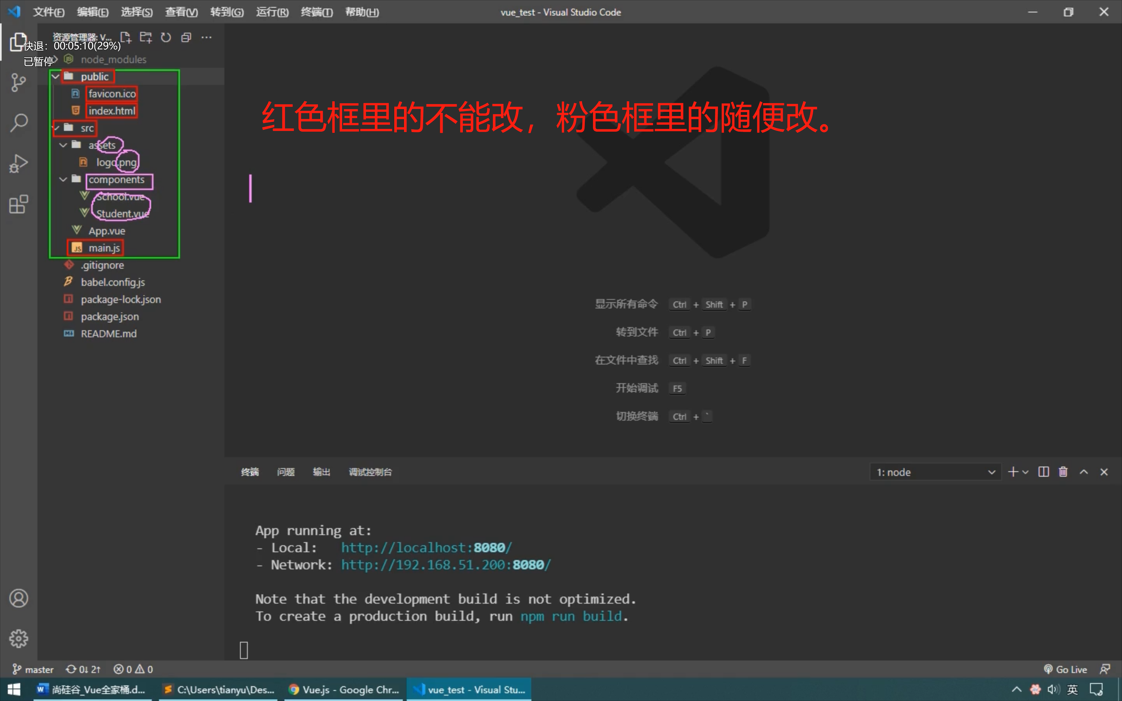Collapse the public folder
The image size is (1122, 701).
click(56, 76)
